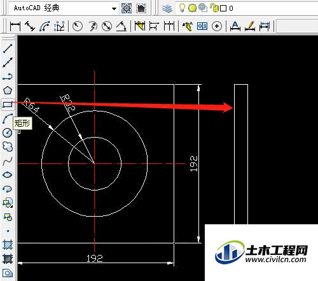Open Layer Properties Manager icon
Screen dimensions: 318x281
click(x=167, y=8)
